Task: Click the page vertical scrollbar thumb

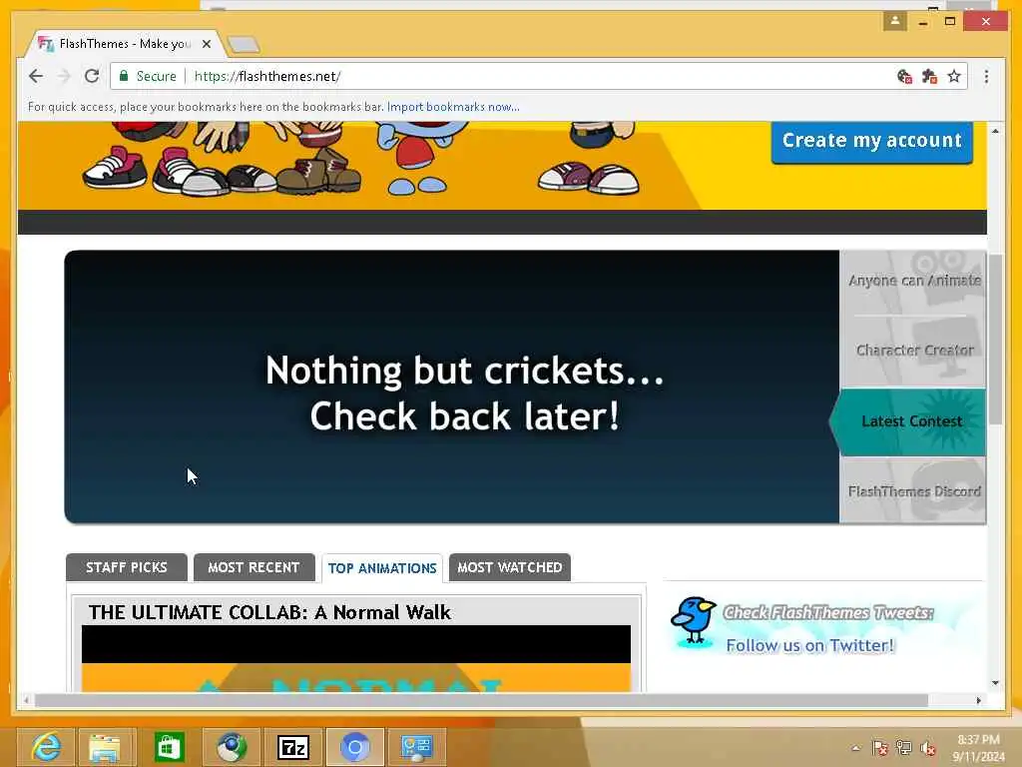Action: 995,340
